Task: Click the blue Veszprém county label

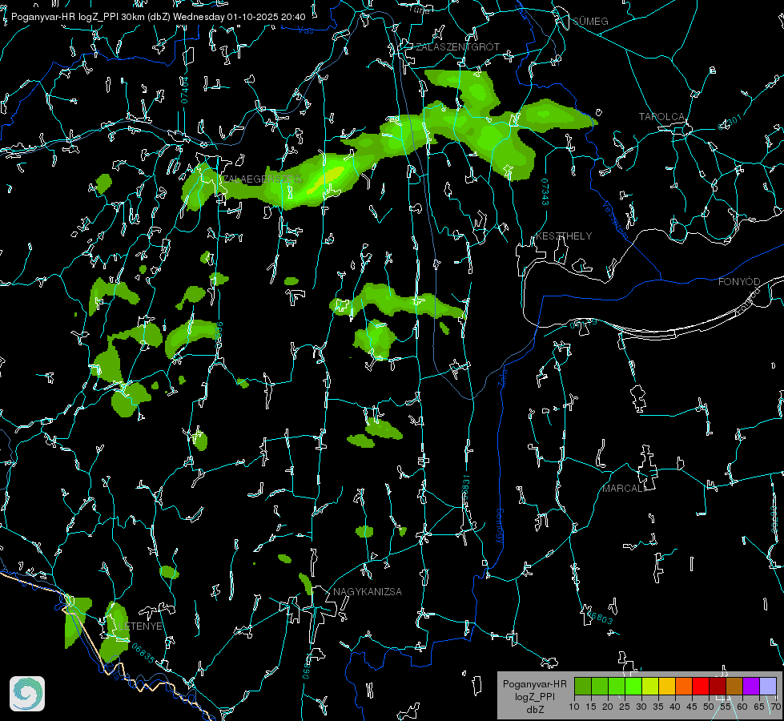Action: 615,220
